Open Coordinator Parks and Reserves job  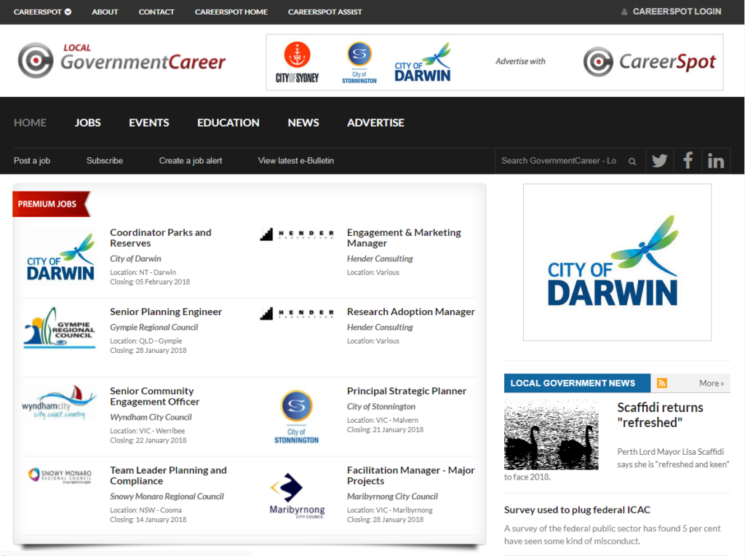coord(161,237)
